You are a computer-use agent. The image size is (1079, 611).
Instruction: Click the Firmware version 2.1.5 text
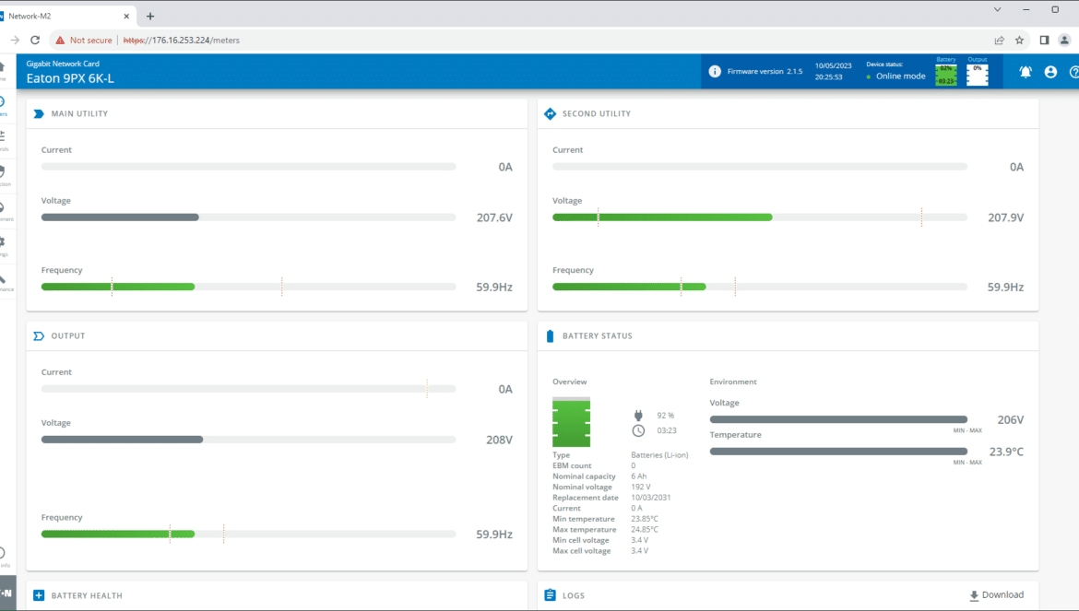click(765, 72)
